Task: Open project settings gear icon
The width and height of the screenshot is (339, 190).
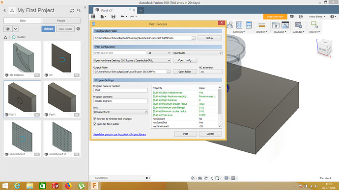Action: tap(78, 29)
